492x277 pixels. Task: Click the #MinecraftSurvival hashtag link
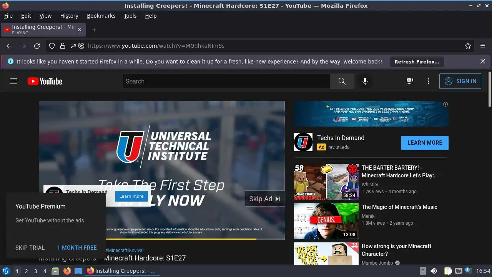tap(125, 250)
